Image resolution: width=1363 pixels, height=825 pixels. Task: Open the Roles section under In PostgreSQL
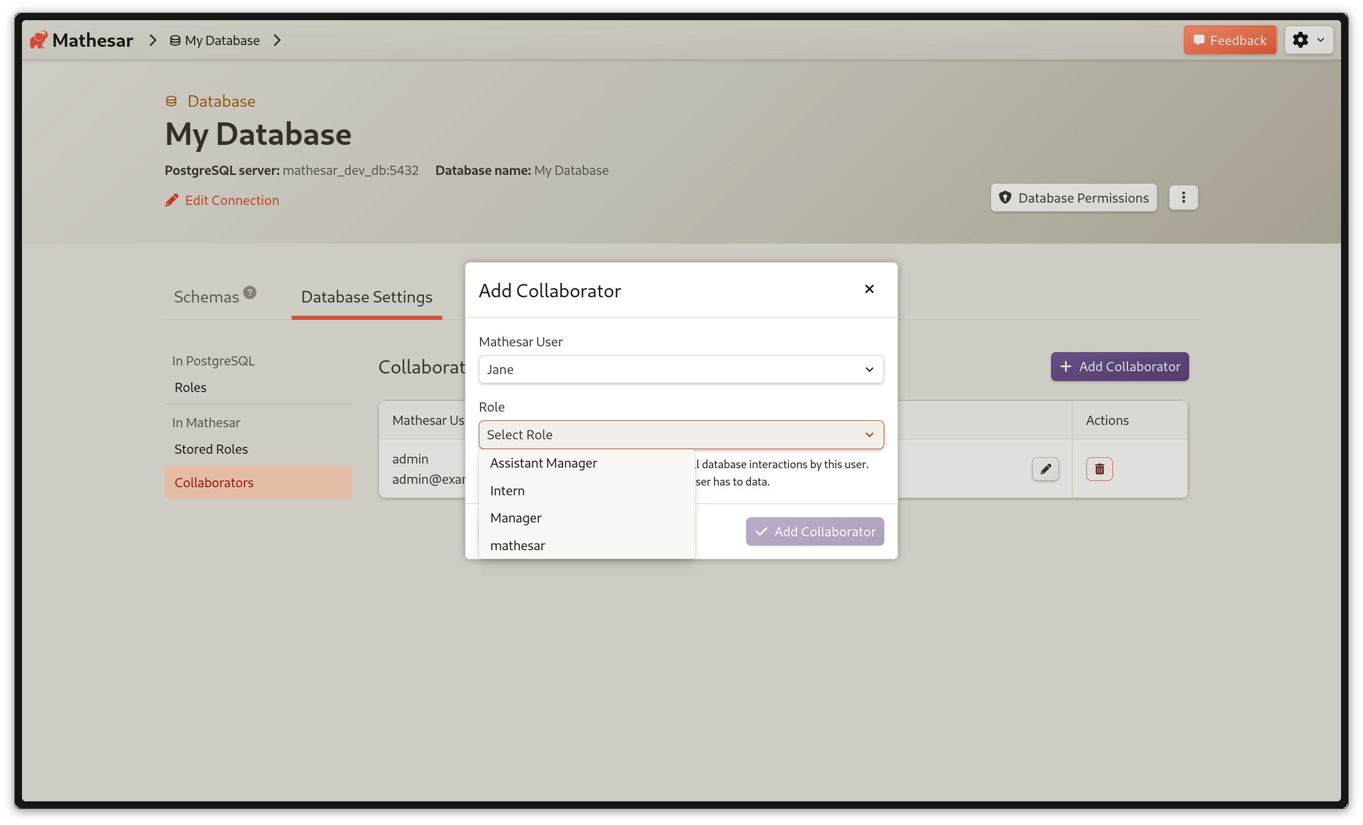tap(190, 387)
